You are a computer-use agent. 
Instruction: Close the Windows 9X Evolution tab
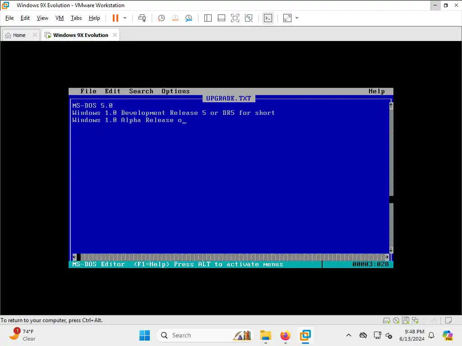tap(115, 35)
